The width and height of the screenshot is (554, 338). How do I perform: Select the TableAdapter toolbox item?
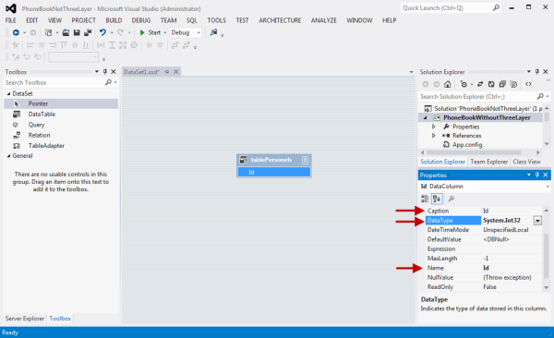(x=61, y=145)
